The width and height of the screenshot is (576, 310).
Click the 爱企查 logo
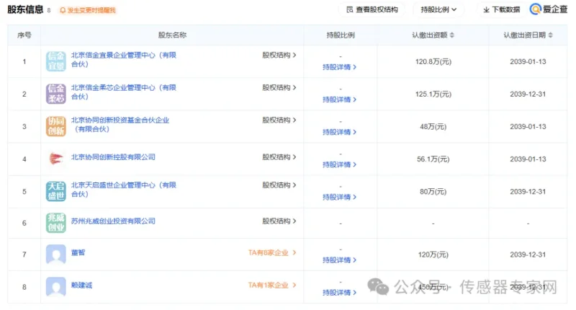(549, 9)
